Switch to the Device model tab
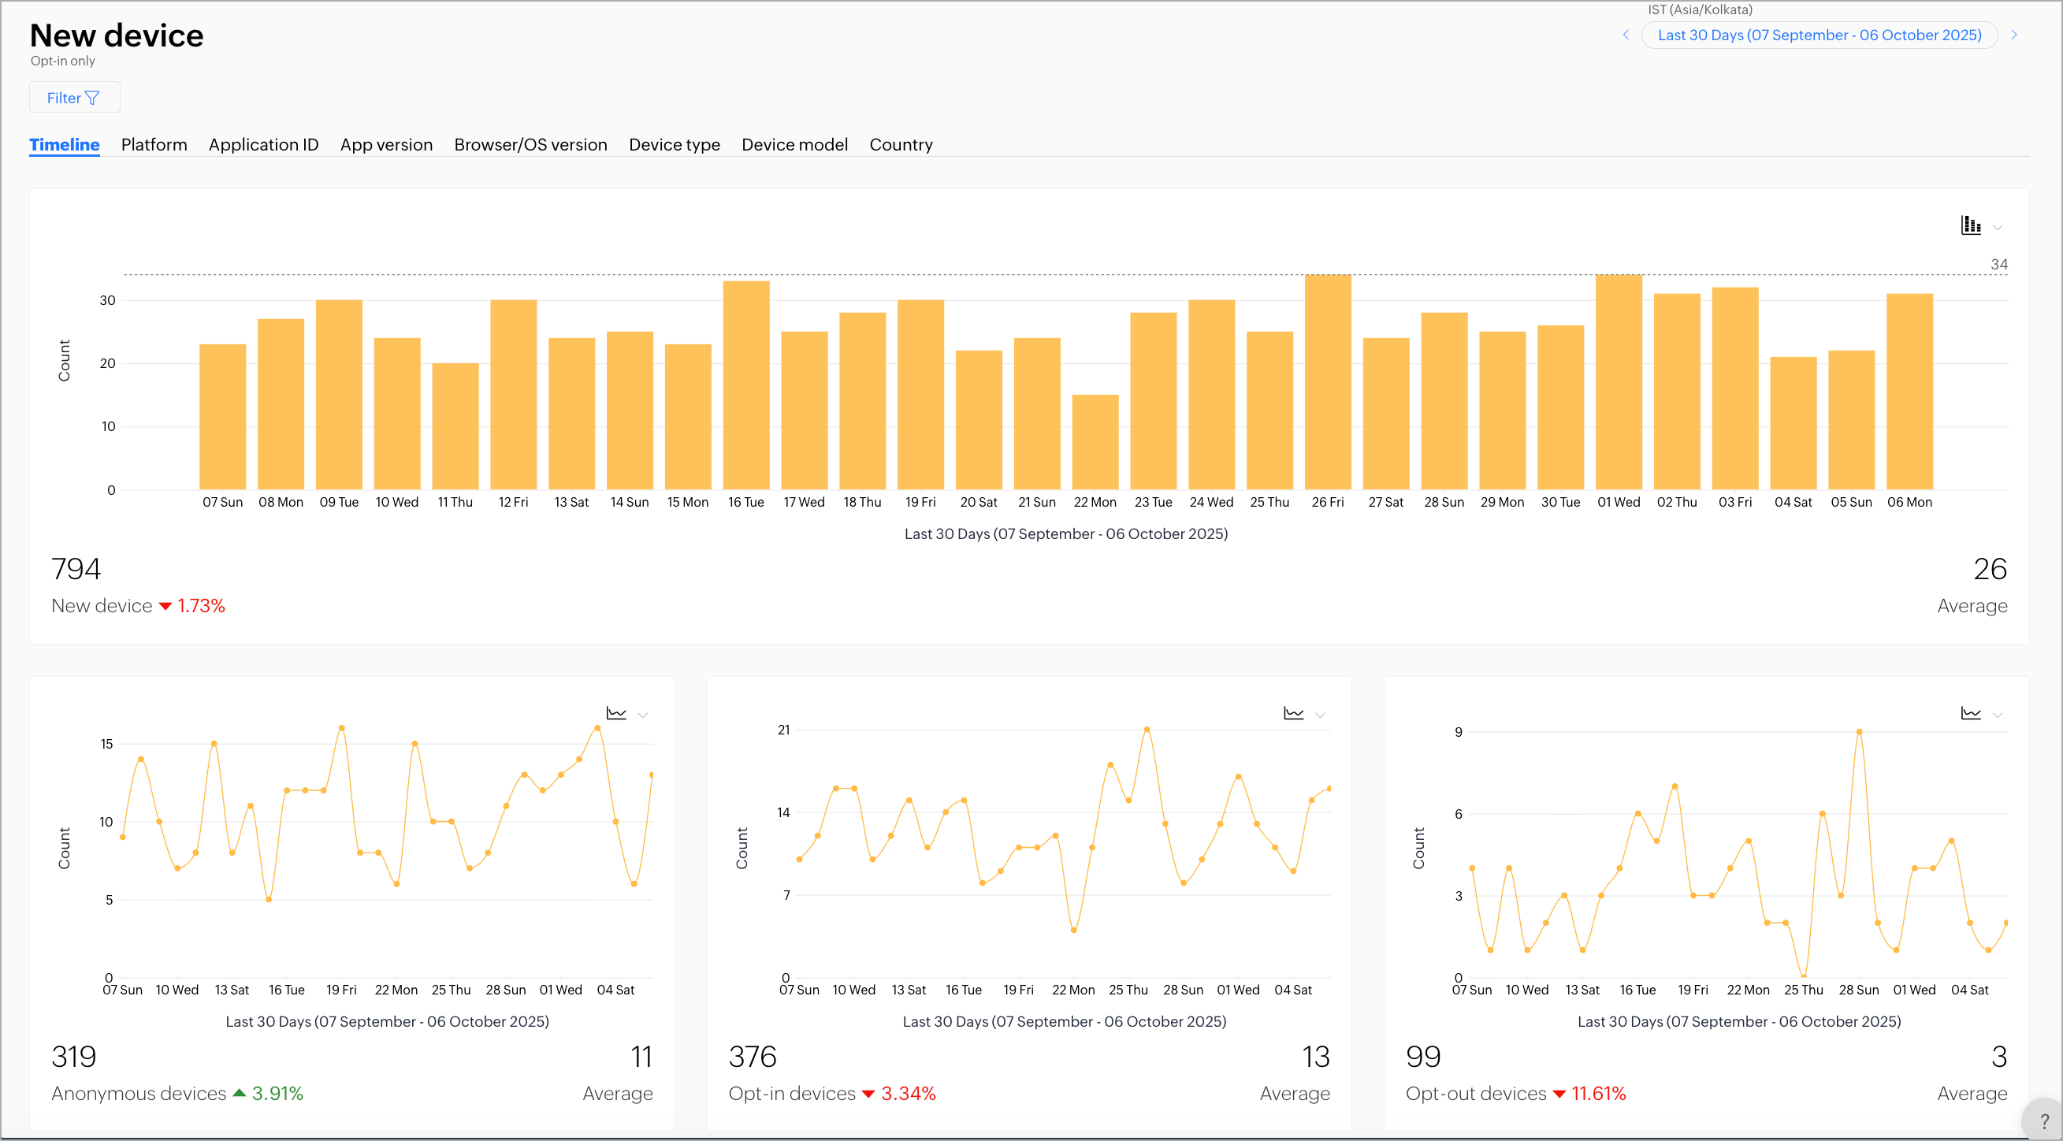Screen dimensions: 2063x1141 (794, 145)
